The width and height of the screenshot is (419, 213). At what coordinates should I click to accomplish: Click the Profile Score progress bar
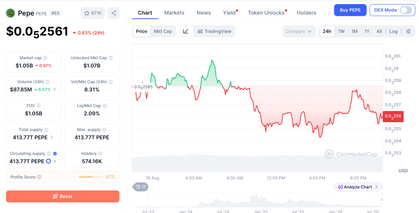pyautogui.click(x=91, y=177)
